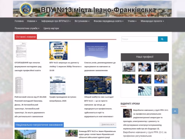185x139 pixels.
Task: Open Виробниче навчання у групі РРА 13-1 link
Action: 146,119
